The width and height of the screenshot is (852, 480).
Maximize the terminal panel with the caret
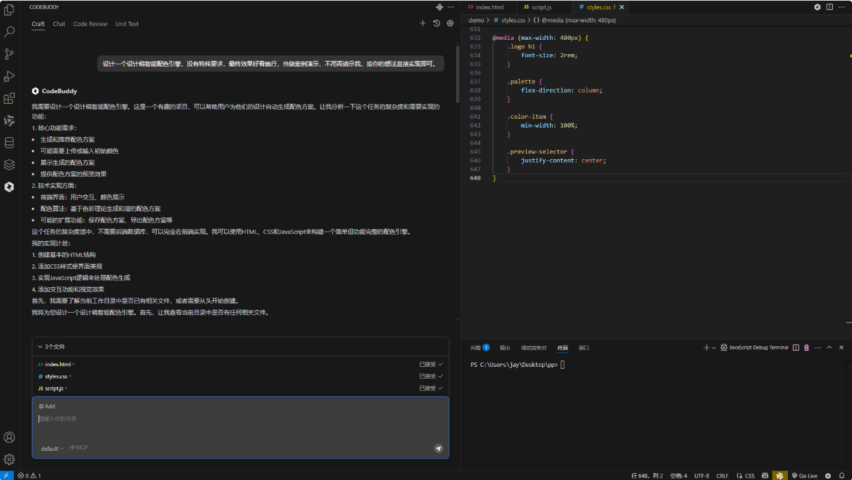tap(830, 348)
